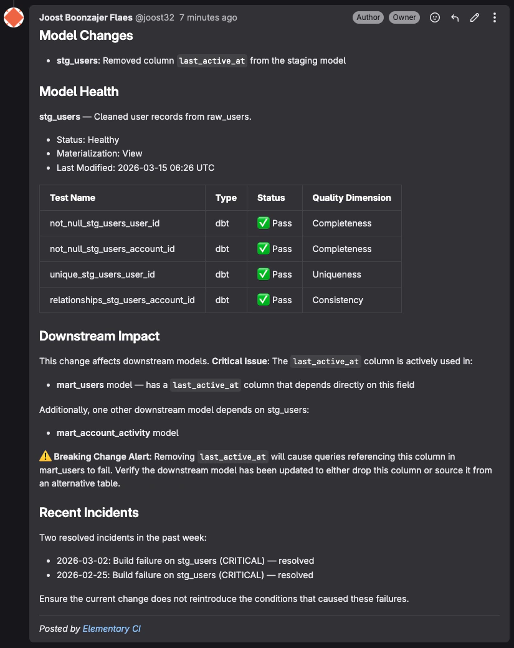
Task: Open the Elementary CI link
Action: coord(112,629)
